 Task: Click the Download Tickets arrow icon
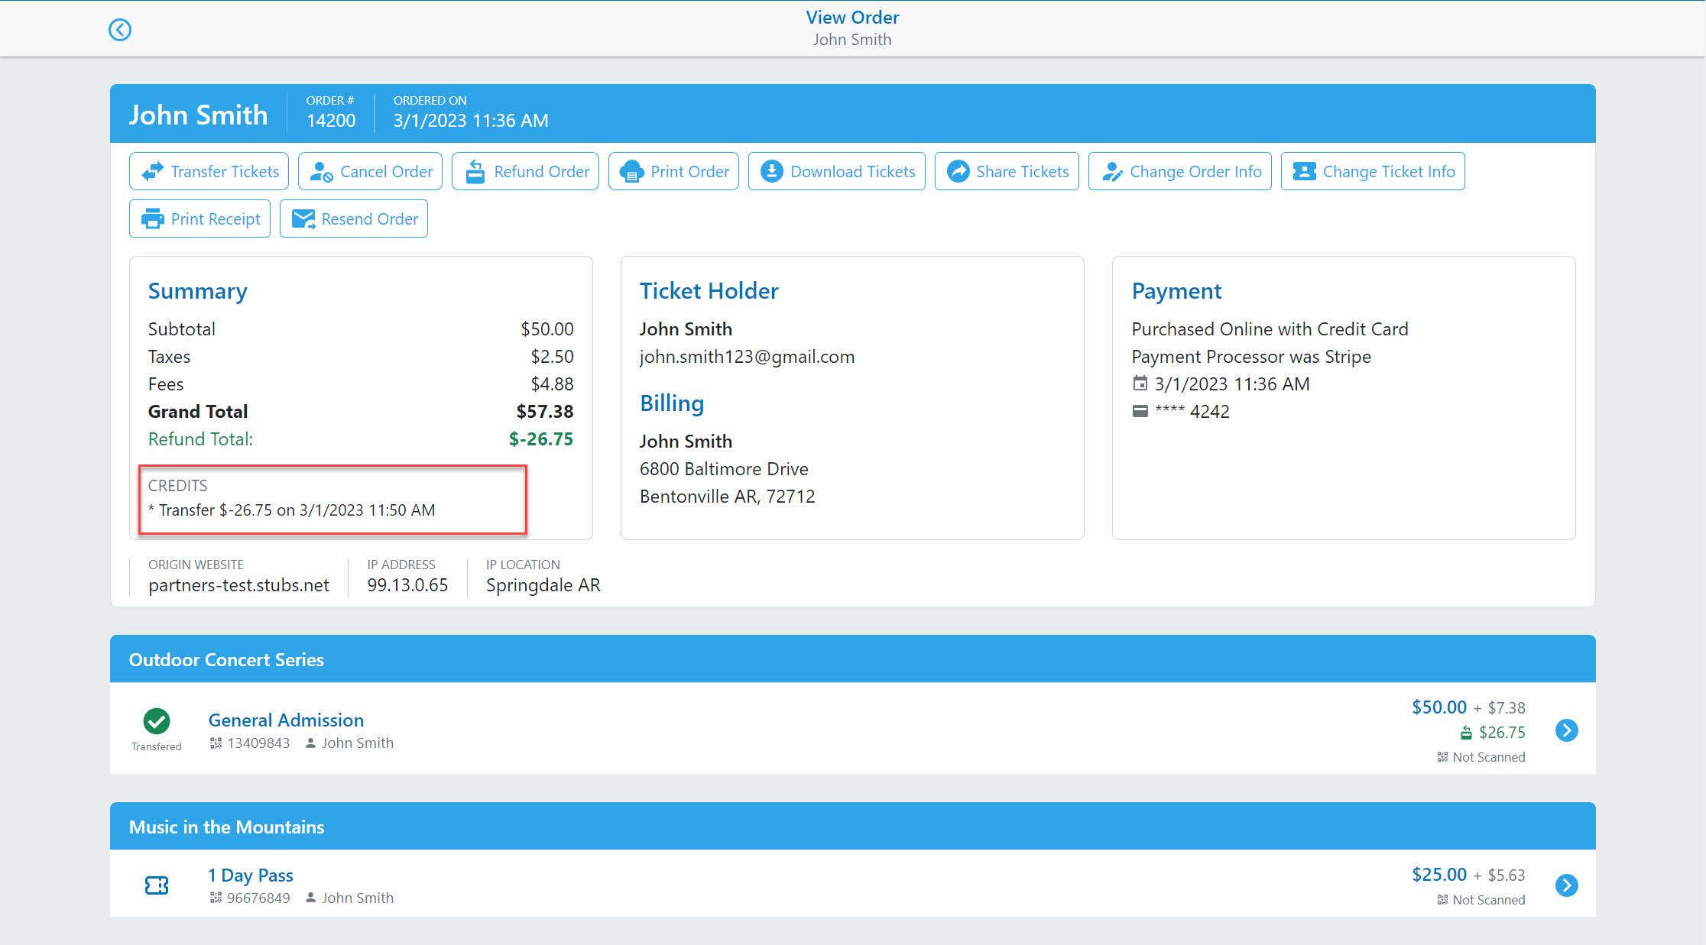click(x=772, y=171)
